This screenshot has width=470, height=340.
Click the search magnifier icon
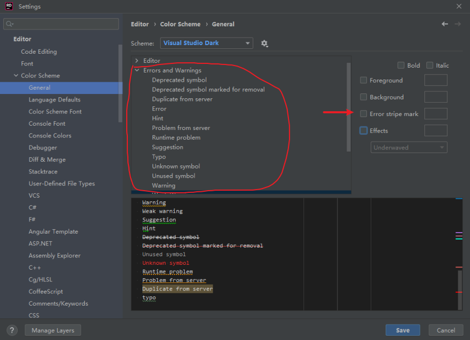tap(10, 24)
